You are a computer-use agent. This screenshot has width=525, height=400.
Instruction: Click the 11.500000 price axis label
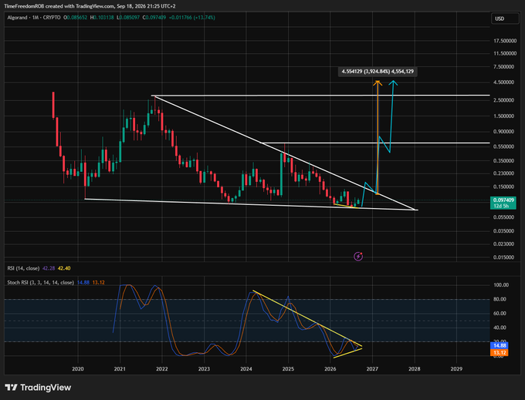coord(504,53)
